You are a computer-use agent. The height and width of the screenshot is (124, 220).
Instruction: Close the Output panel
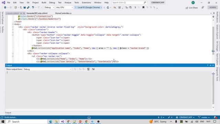pos(213,65)
